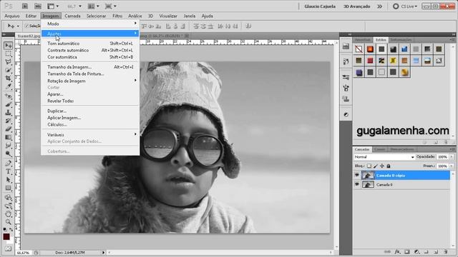Open the Normal blend mode dropdown
Screen dimensions: 458x257
384,157
